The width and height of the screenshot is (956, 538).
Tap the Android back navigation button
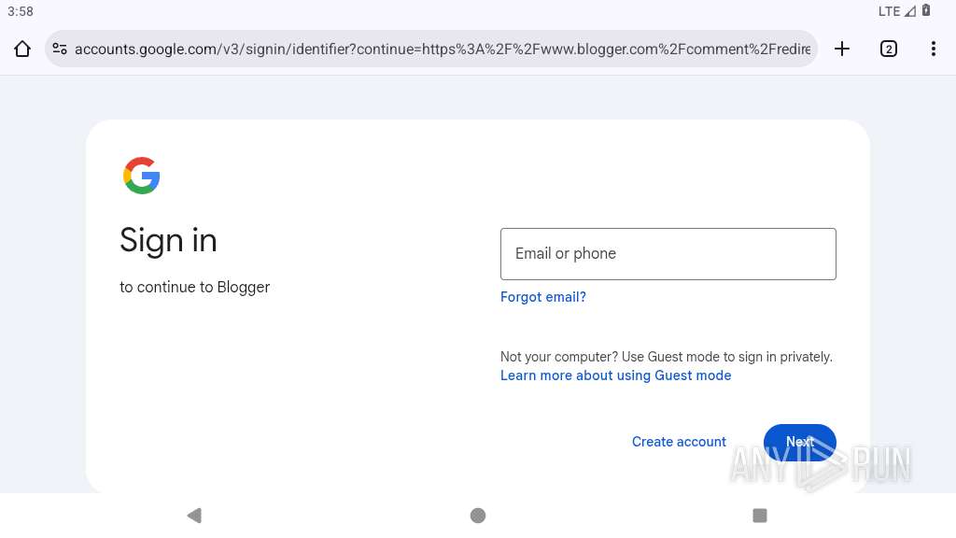194,516
